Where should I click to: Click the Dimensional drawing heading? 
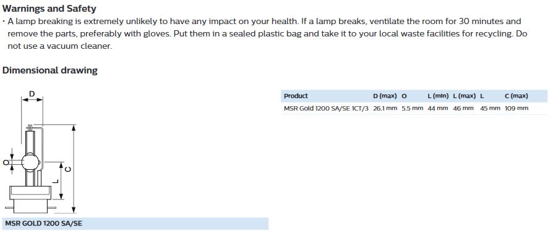tap(50, 70)
